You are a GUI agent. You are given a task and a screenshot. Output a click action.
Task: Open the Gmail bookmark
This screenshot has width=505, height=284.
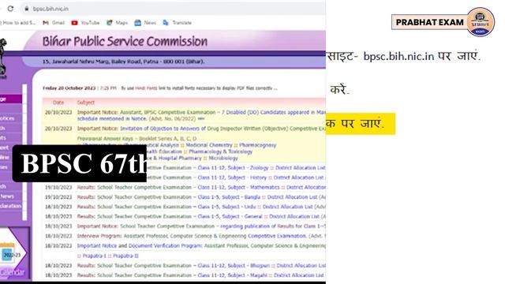pyautogui.click(x=54, y=23)
